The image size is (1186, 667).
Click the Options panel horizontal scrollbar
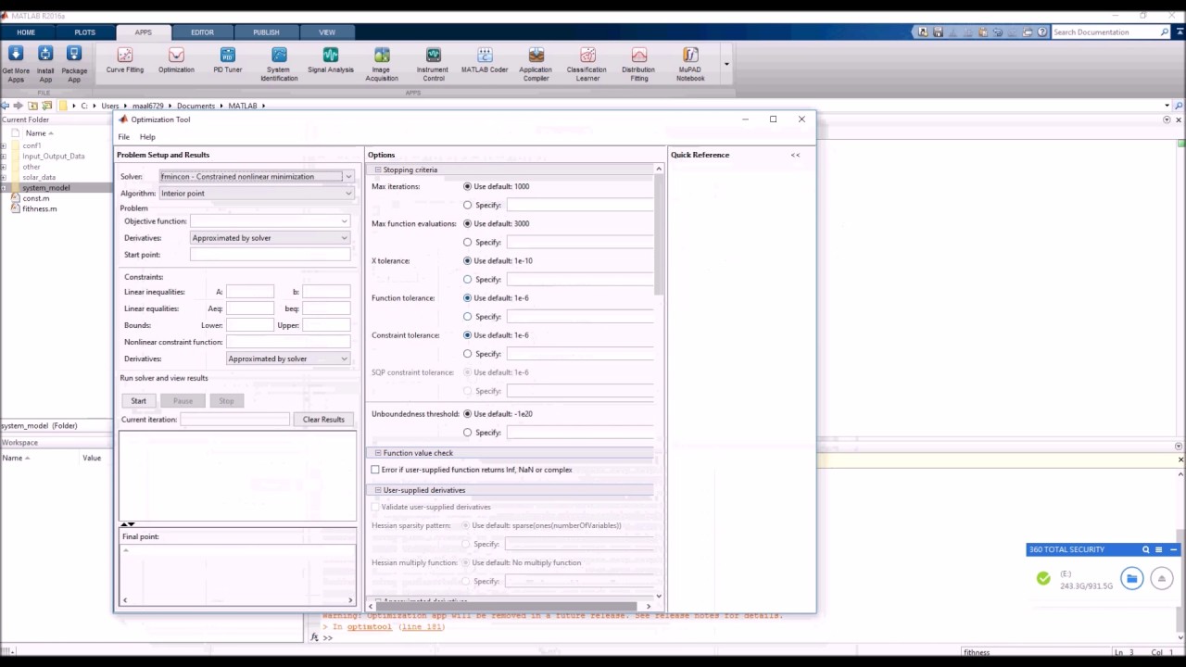(x=506, y=606)
